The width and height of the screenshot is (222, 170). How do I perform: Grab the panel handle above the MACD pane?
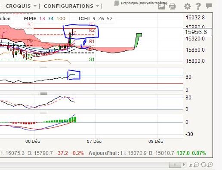coord(44,113)
